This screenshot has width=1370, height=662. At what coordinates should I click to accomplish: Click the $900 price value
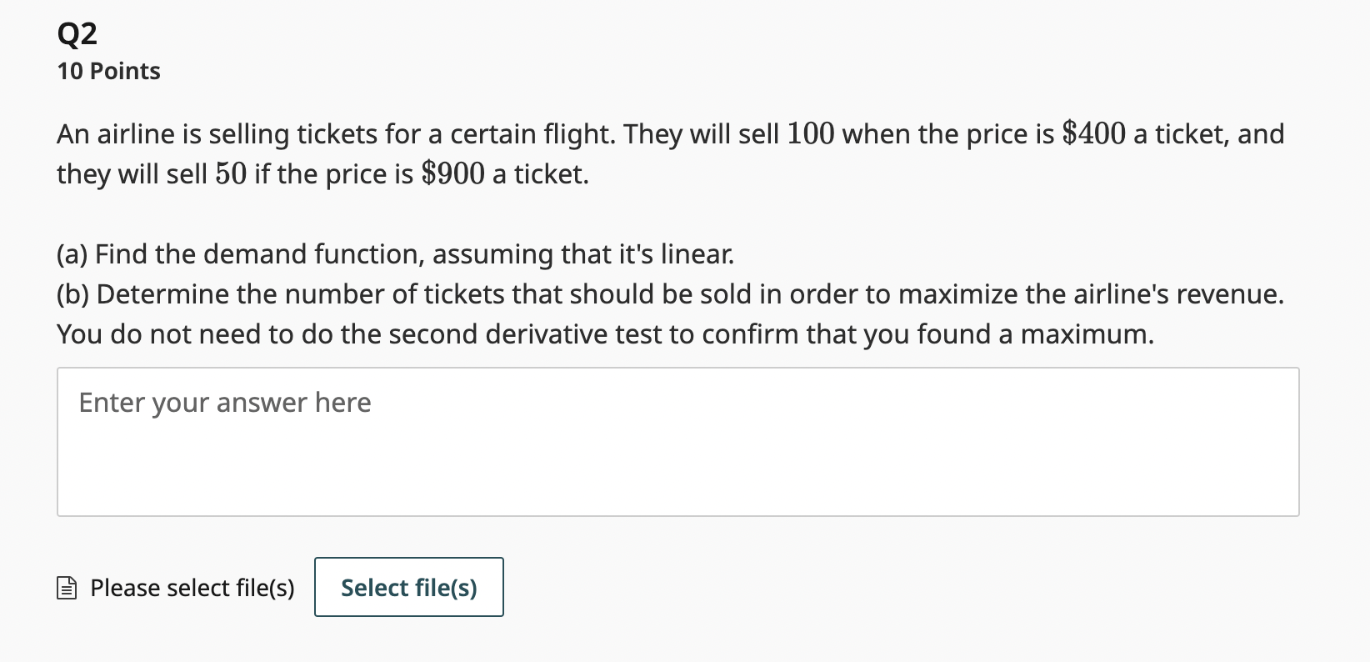(452, 174)
